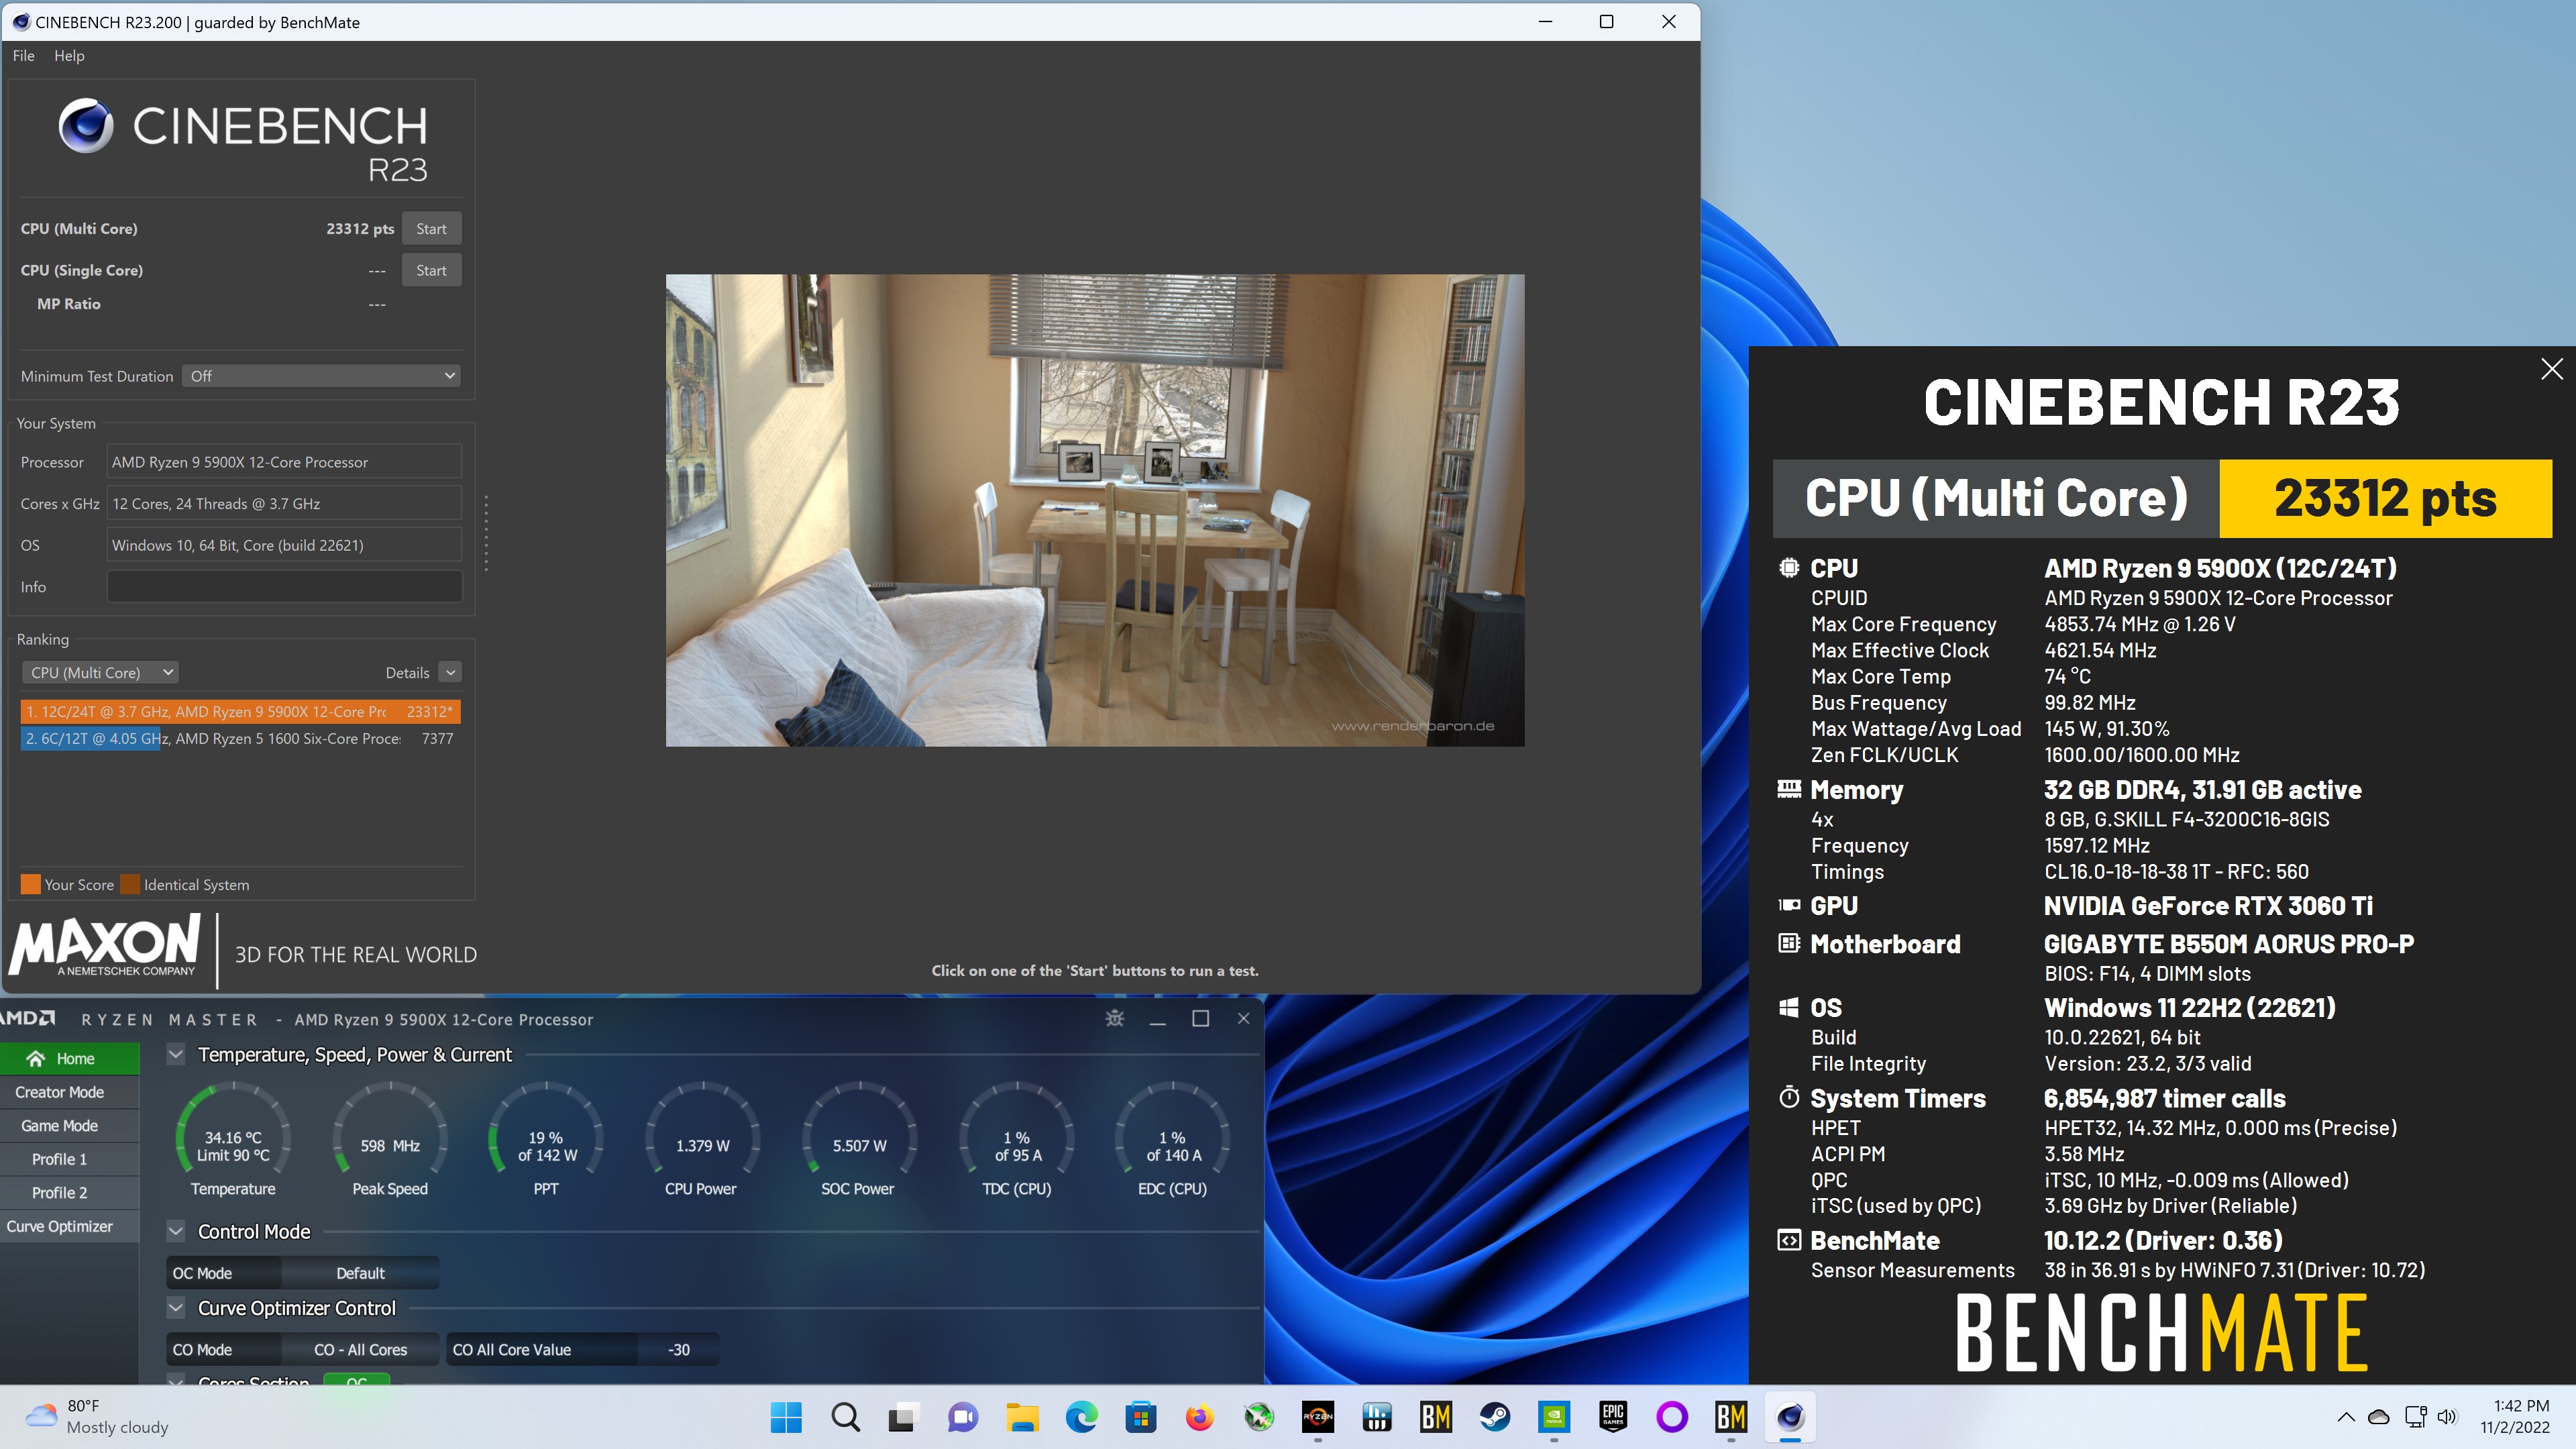This screenshot has height=1449, width=2576.
Task: Open the Windows Start menu
Action: point(786,1417)
